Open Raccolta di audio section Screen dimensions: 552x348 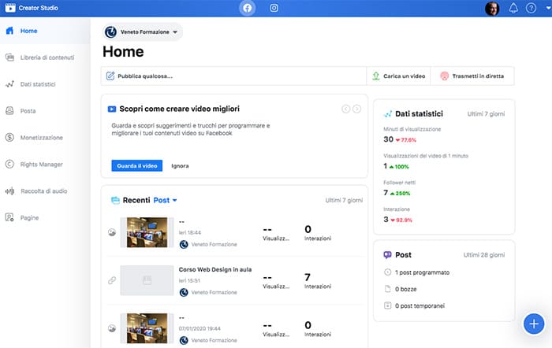[45, 191]
